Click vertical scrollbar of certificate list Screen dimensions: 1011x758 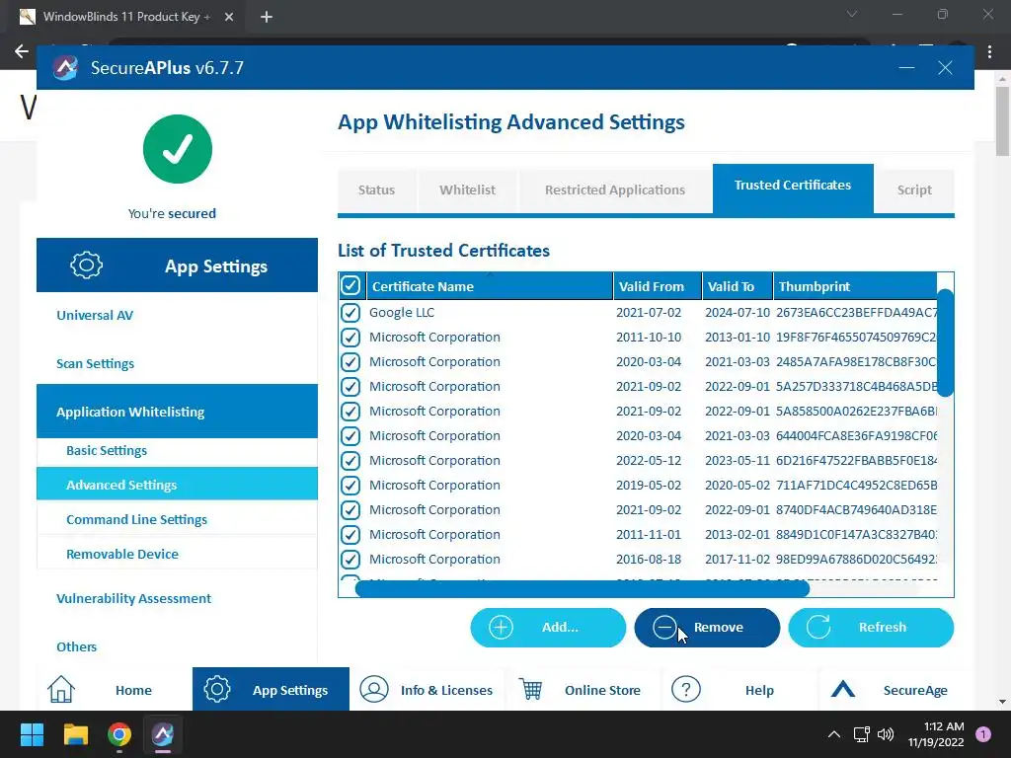click(x=945, y=342)
